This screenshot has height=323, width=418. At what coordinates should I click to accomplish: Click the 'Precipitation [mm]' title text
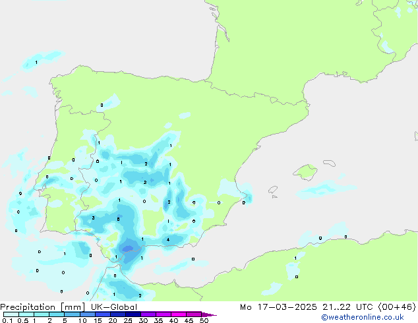43,307
